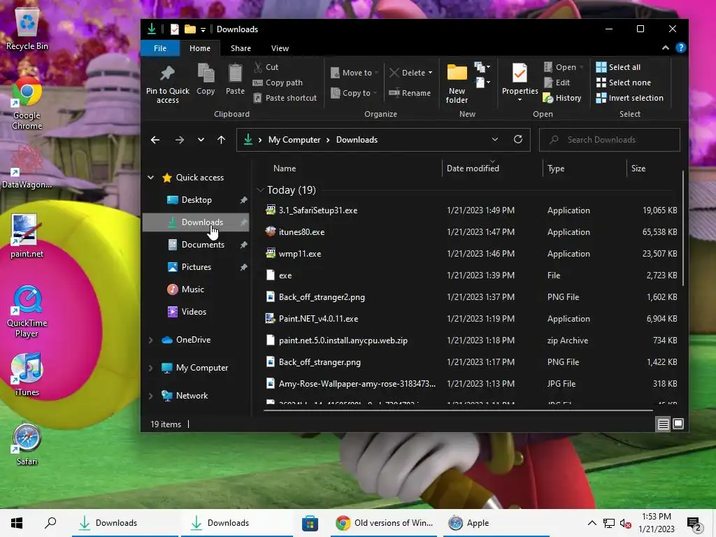Sort by the Date modified column header

pyautogui.click(x=492, y=169)
